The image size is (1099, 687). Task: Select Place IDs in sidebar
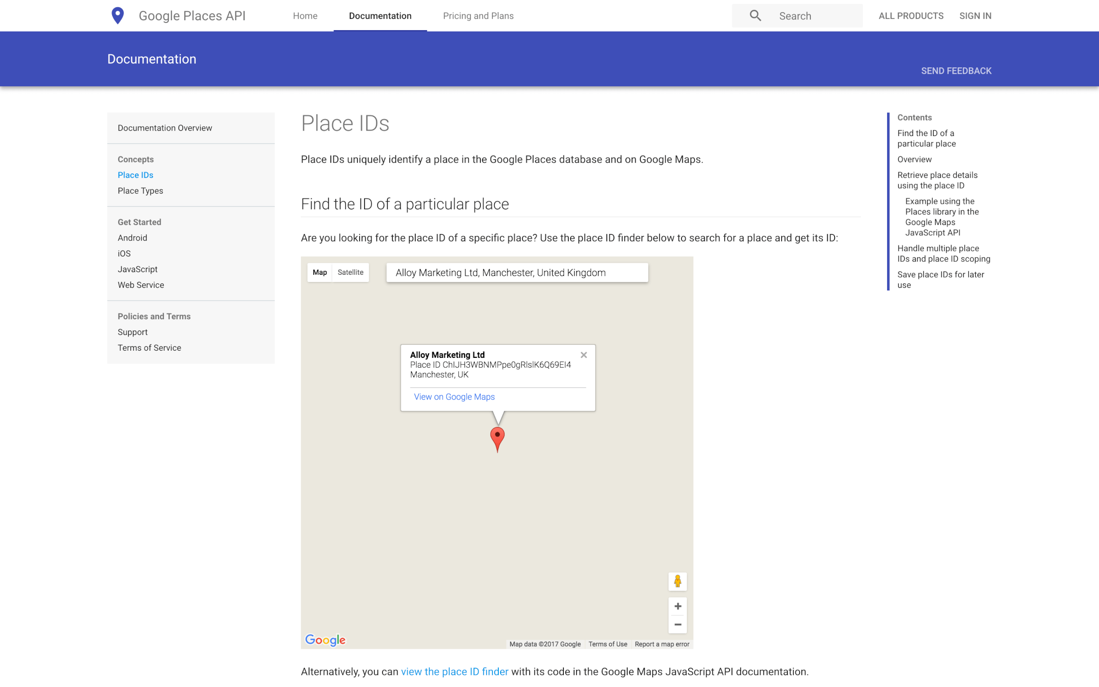coord(135,175)
